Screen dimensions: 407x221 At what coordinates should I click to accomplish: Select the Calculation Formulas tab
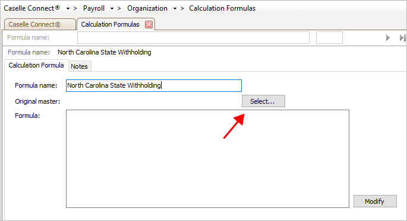click(x=111, y=24)
